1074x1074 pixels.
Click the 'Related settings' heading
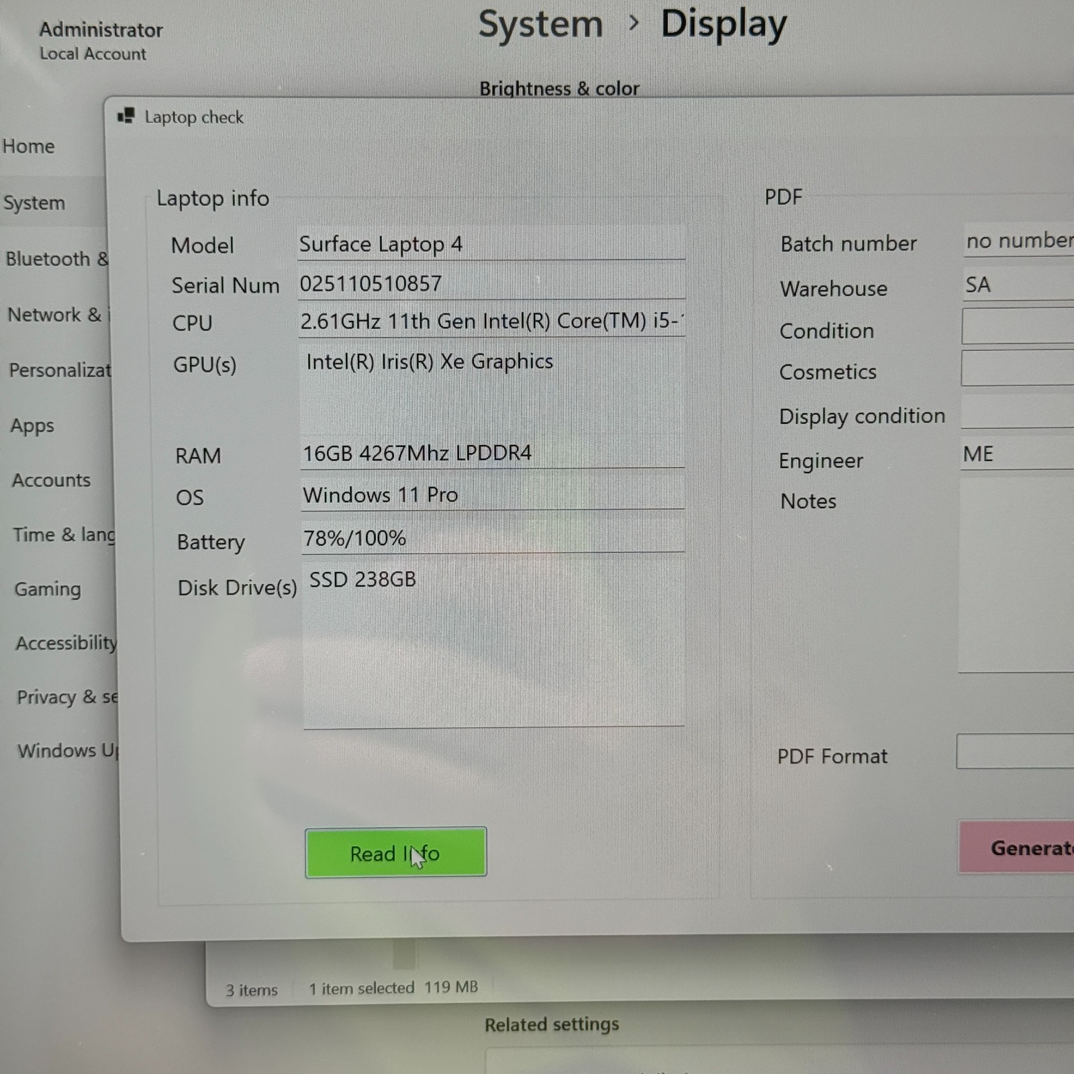pos(552,1024)
